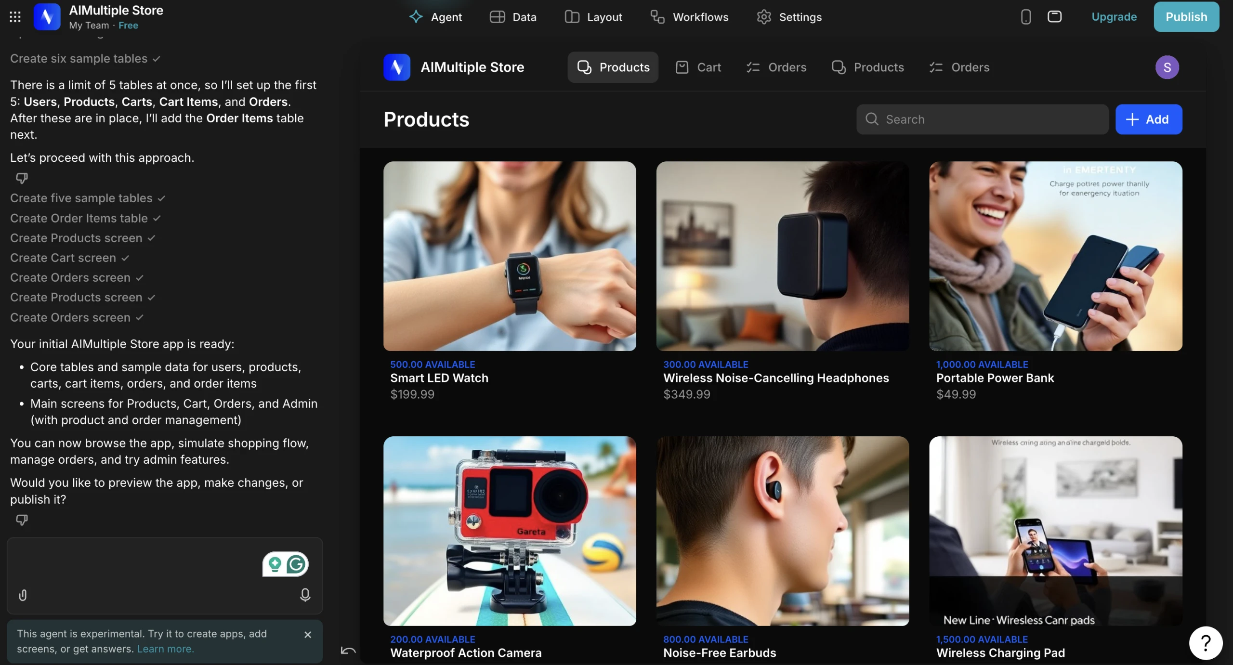This screenshot has height=665, width=1233.
Task: Click the 1,000.00 AVAILABLE label
Action: 982,365
